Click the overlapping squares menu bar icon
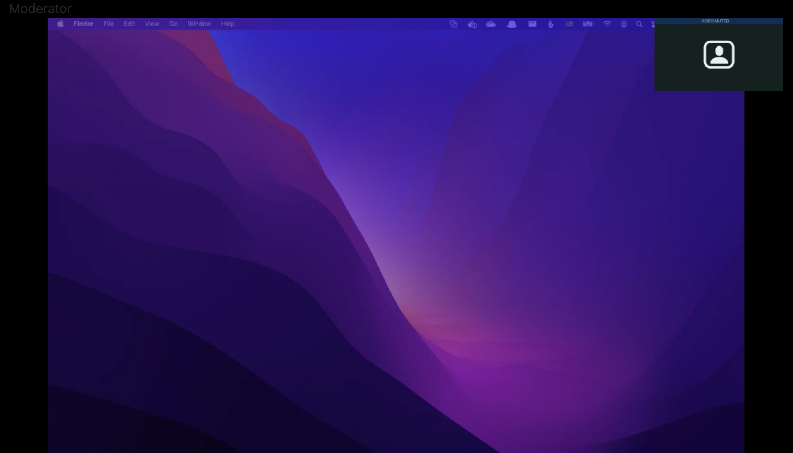 click(454, 24)
